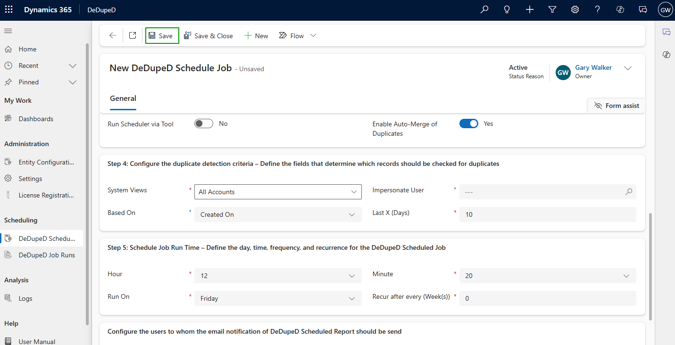Click the search magnifier icon in header
The height and width of the screenshot is (345, 675).
pos(484,10)
